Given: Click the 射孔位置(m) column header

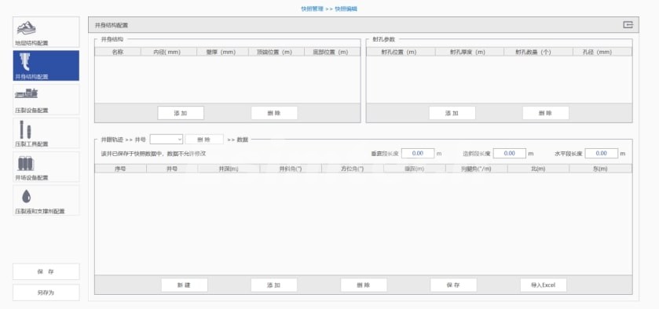Looking at the screenshot, I should (401, 52).
